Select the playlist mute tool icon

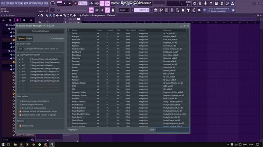point(58,16)
